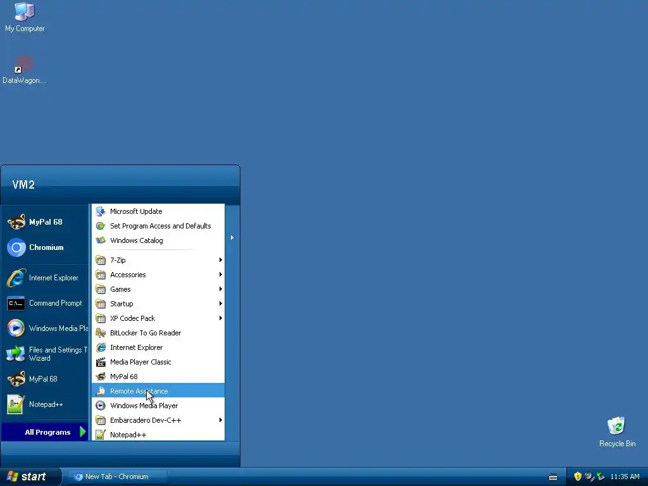Open Set Program Access and Defaults
The image size is (648, 486).
tap(158, 226)
